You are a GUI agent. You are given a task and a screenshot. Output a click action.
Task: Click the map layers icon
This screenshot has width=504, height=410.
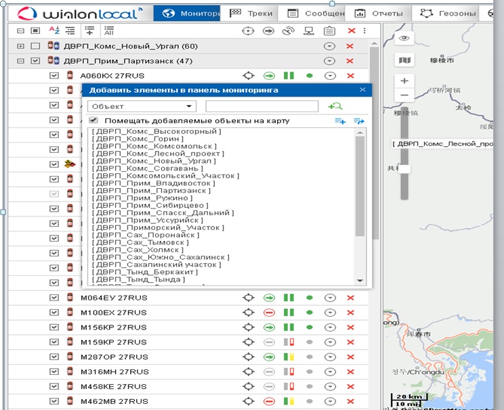[405, 61]
